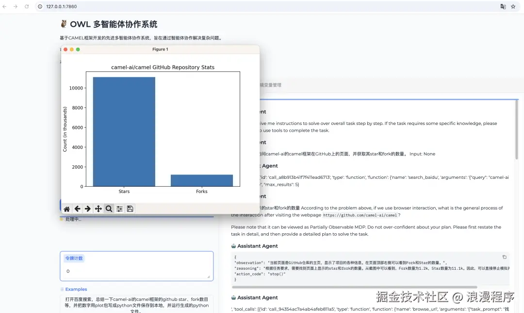Image resolution: width=524 pixels, height=313 pixels.
Task: Click the first Assistant Agent heading
Action: pyautogui.click(x=257, y=246)
